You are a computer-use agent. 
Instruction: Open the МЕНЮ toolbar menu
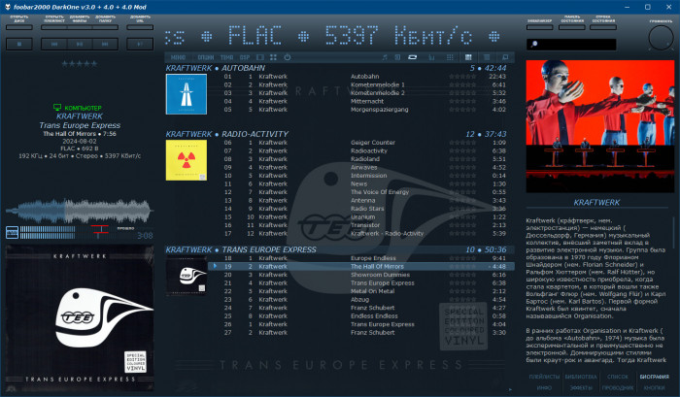coord(178,57)
